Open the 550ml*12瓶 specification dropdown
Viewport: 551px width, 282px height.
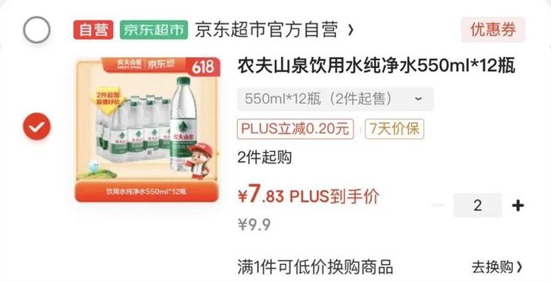(335, 99)
